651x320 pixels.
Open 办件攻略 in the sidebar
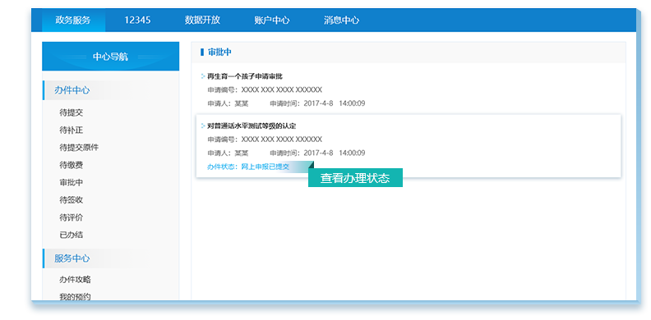click(x=75, y=279)
